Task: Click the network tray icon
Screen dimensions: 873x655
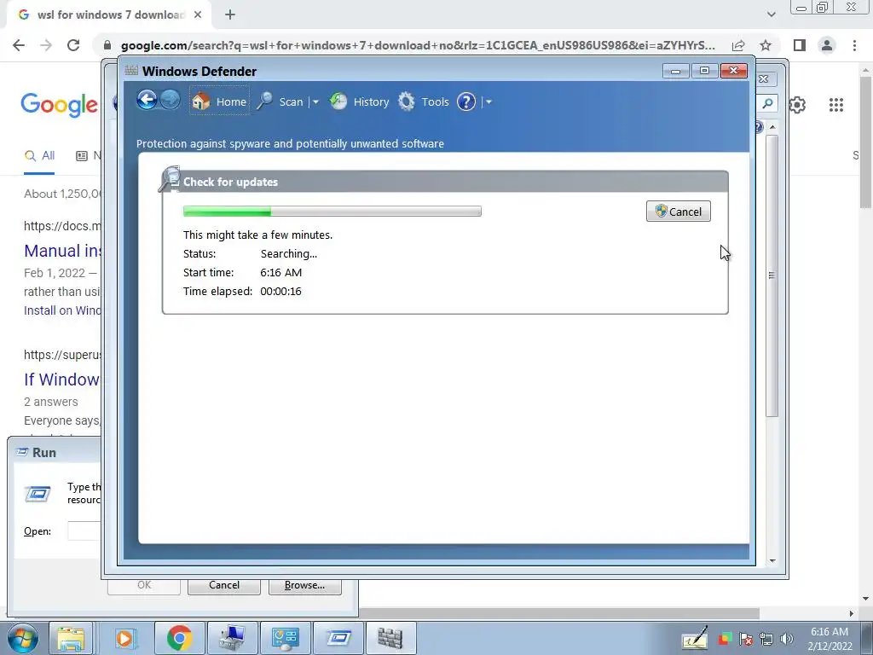Action: pyautogui.click(x=766, y=640)
